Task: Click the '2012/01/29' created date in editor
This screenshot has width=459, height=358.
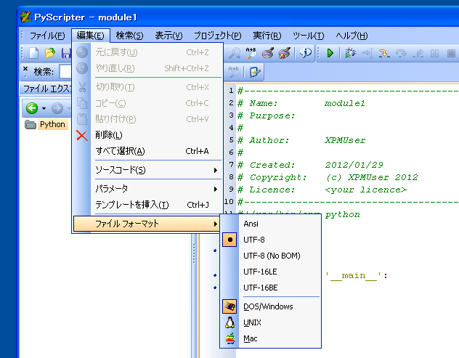Action: tap(354, 165)
